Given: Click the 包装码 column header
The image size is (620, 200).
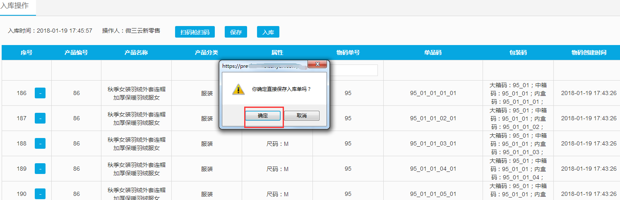Looking at the screenshot, I should (518, 52).
